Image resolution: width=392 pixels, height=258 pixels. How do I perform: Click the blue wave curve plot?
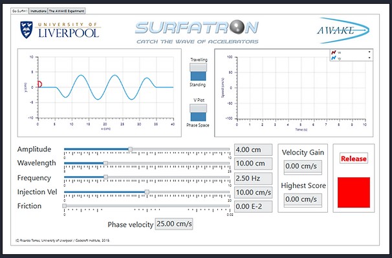tap(105, 87)
